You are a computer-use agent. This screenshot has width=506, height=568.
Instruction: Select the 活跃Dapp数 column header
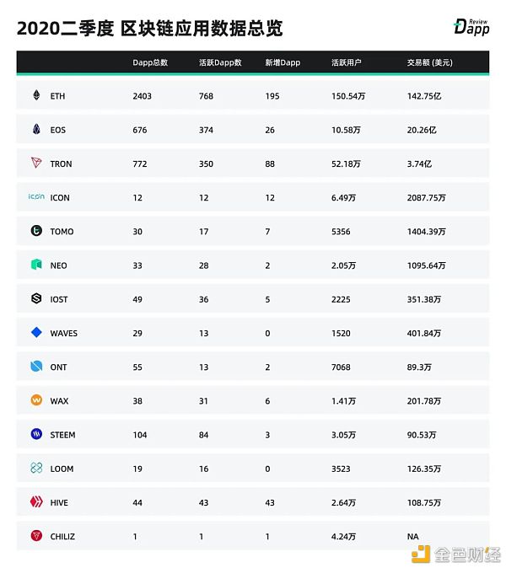(219, 63)
